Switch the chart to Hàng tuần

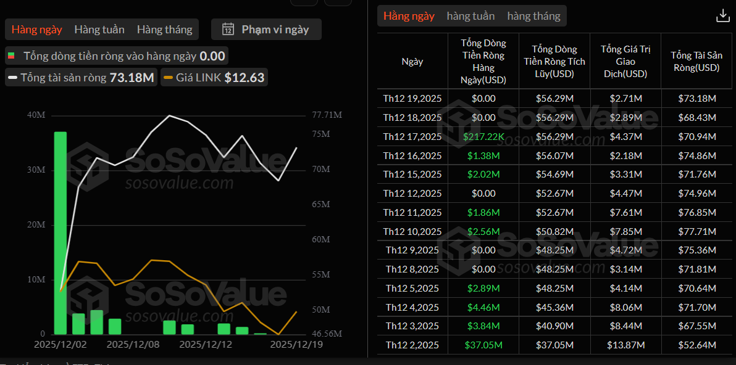click(99, 29)
